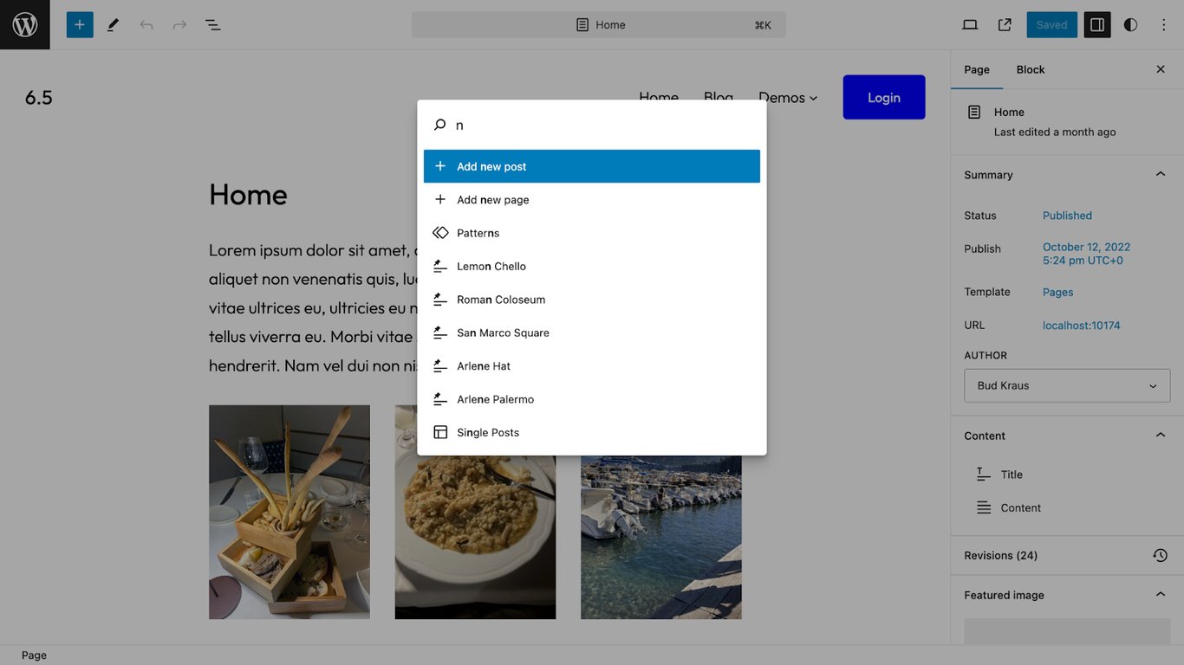Open the Demos dropdown menu
The height and width of the screenshot is (665, 1184).
click(x=787, y=98)
